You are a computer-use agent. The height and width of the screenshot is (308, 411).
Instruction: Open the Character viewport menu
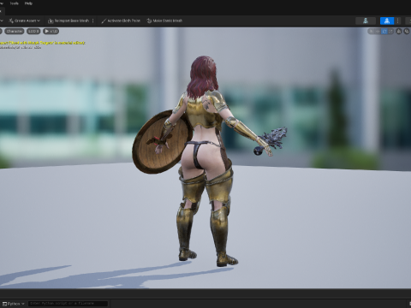click(15, 31)
